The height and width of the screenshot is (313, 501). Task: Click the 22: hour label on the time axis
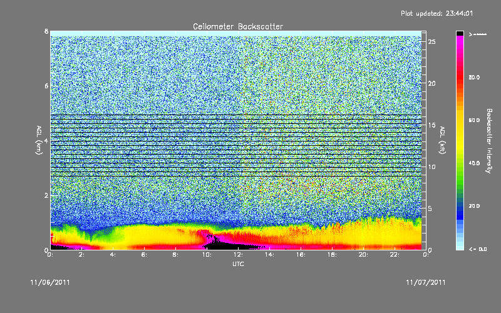tap(395, 255)
